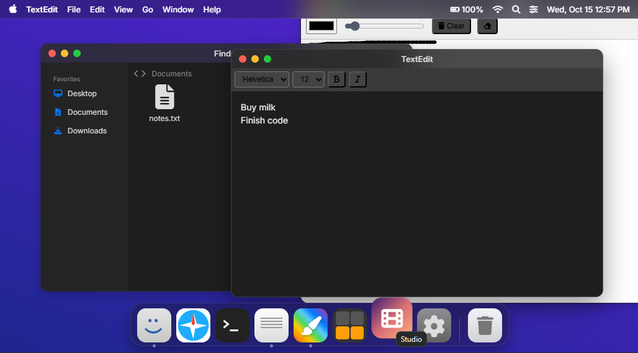
Task: Open the Go menu
Action: point(148,9)
